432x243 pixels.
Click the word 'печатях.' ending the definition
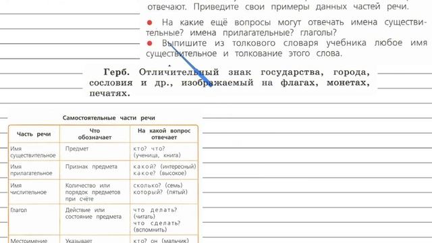(109, 93)
